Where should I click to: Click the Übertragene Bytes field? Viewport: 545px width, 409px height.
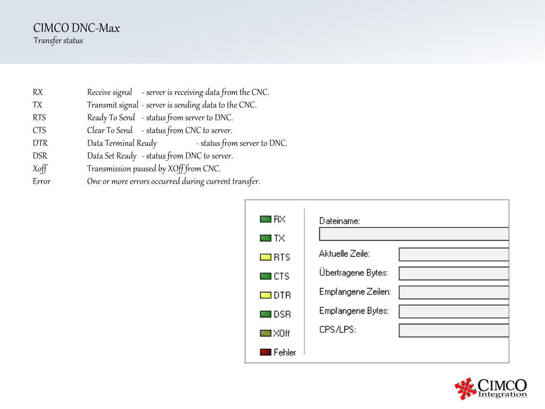(454, 273)
